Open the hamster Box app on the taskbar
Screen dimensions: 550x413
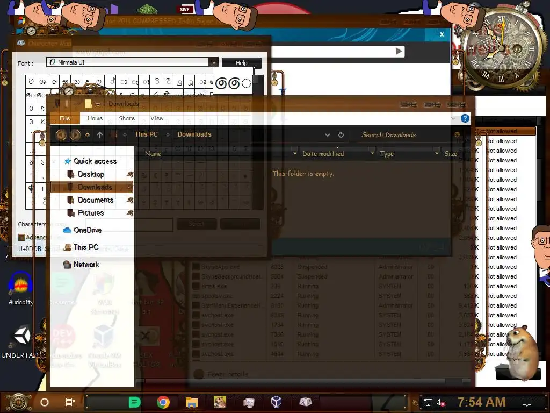(220, 402)
